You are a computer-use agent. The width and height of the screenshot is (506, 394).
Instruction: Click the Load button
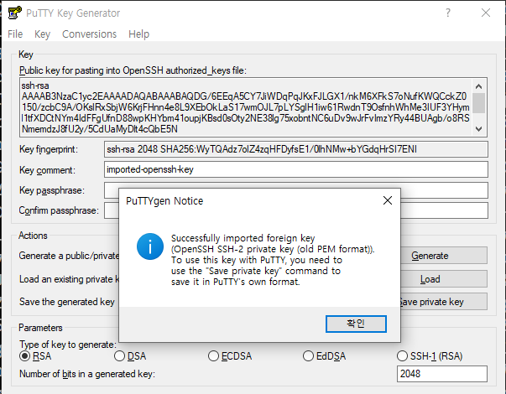(444, 279)
